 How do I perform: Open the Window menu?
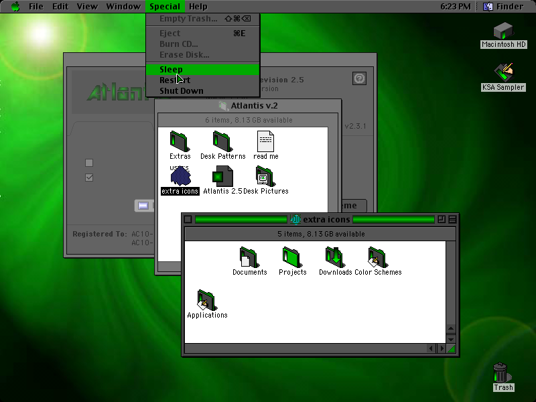[x=123, y=7]
